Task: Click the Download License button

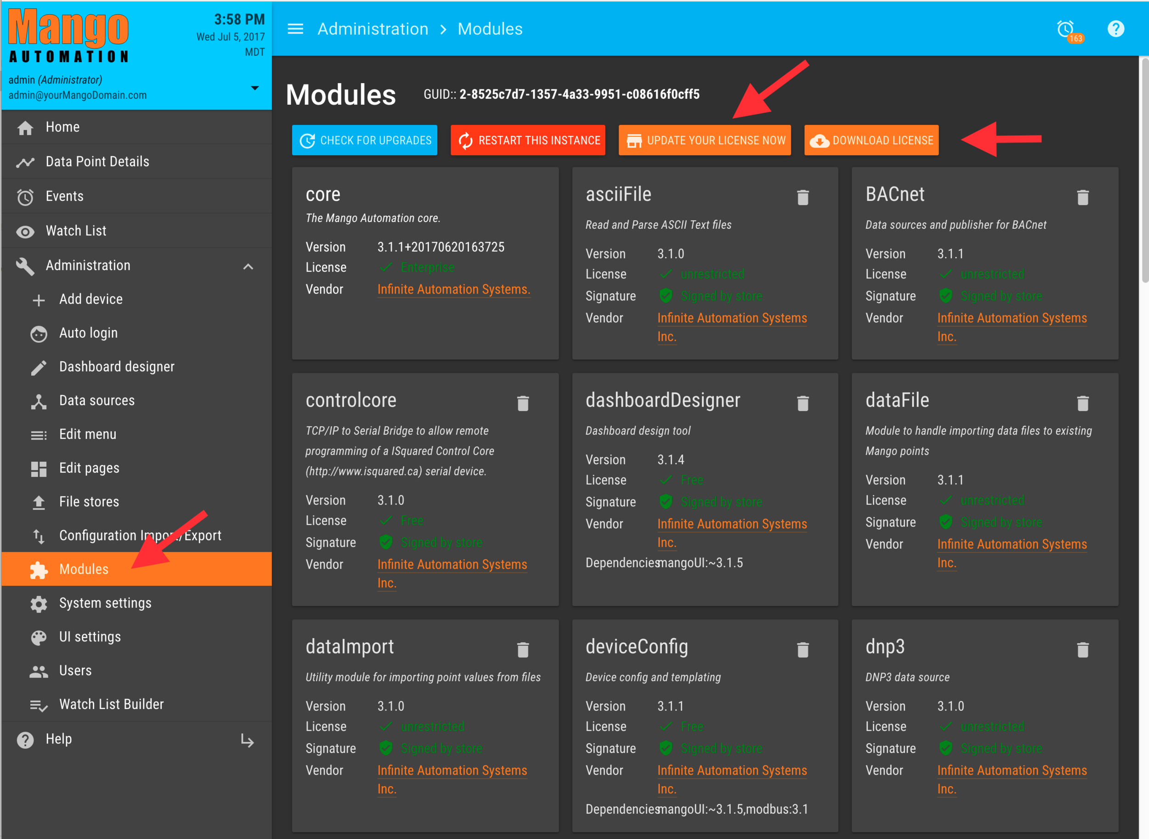Action: pyautogui.click(x=871, y=140)
